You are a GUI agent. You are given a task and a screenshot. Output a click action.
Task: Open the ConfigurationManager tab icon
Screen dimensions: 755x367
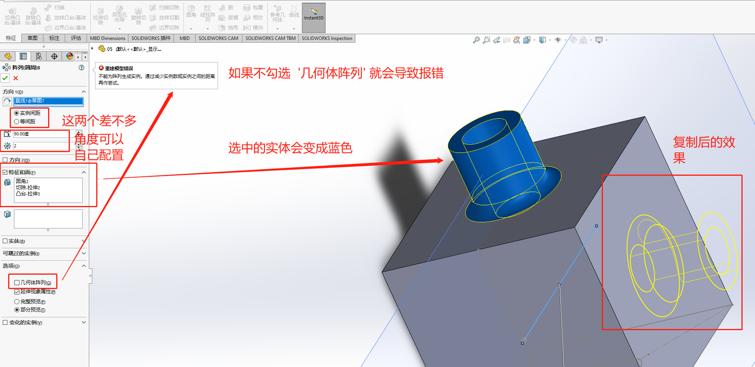pyautogui.click(x=39, y=56)
